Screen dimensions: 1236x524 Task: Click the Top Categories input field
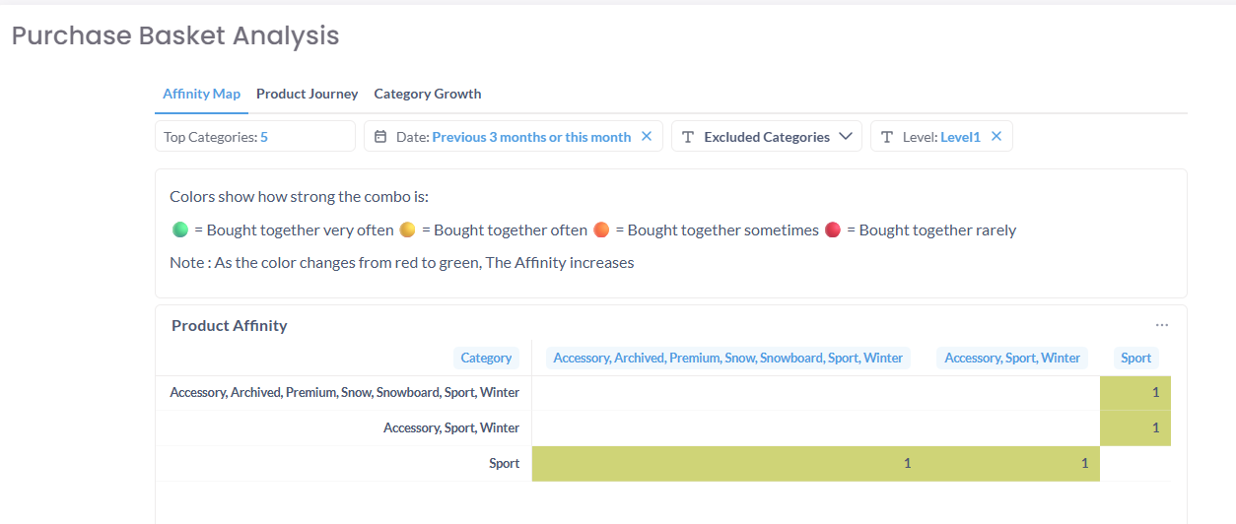254,137
